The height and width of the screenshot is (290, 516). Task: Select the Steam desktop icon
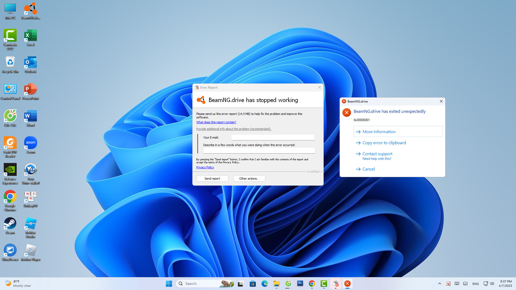tap(10, 226)
